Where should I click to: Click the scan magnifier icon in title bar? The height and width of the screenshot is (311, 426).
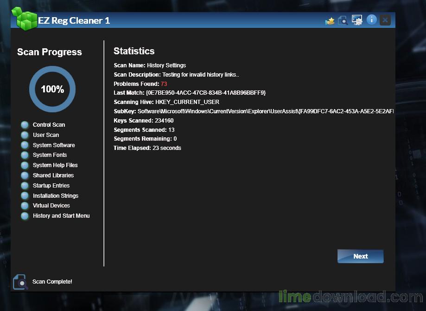(343, 20)
